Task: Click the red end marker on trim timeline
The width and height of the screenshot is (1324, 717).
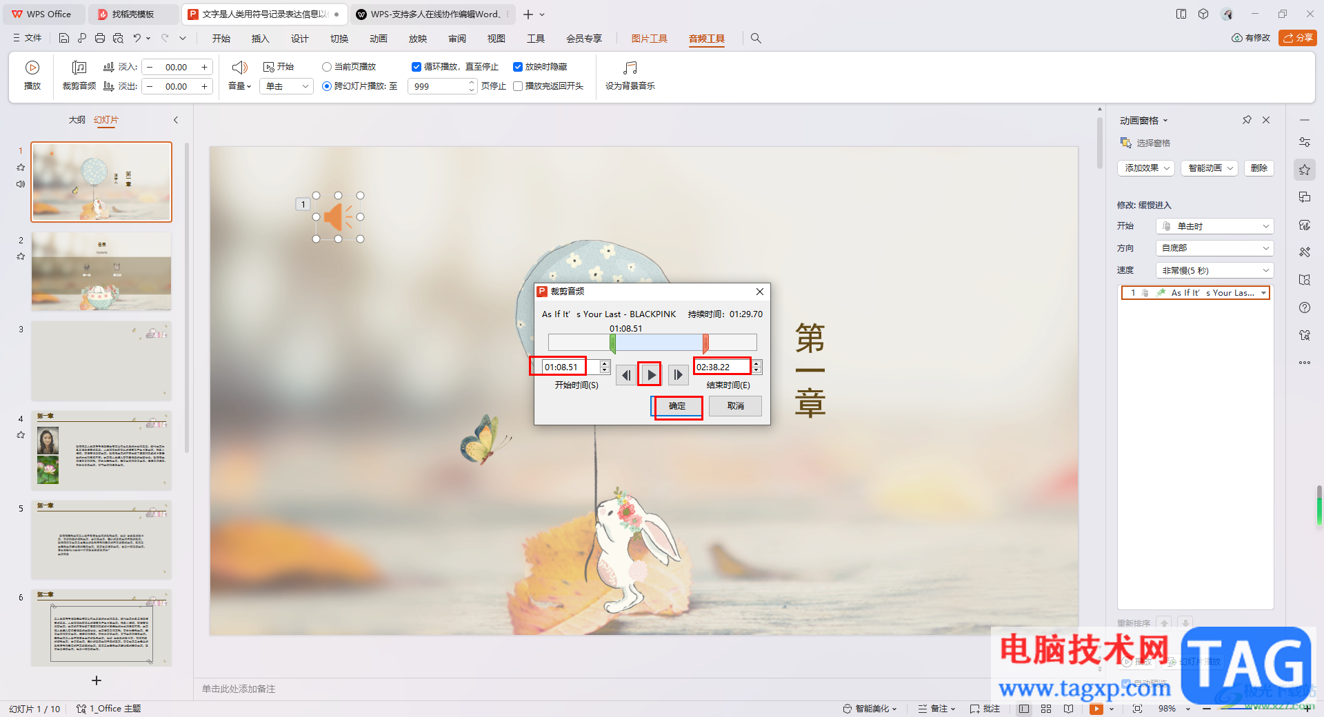Action: click(x=705, y=343)
